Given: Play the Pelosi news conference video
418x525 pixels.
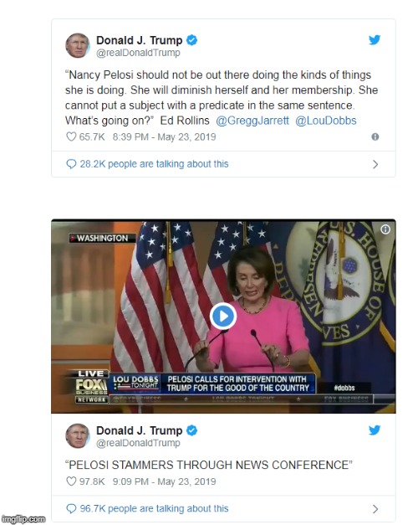Looking at the screenshot, I should (x=223, y=316).
